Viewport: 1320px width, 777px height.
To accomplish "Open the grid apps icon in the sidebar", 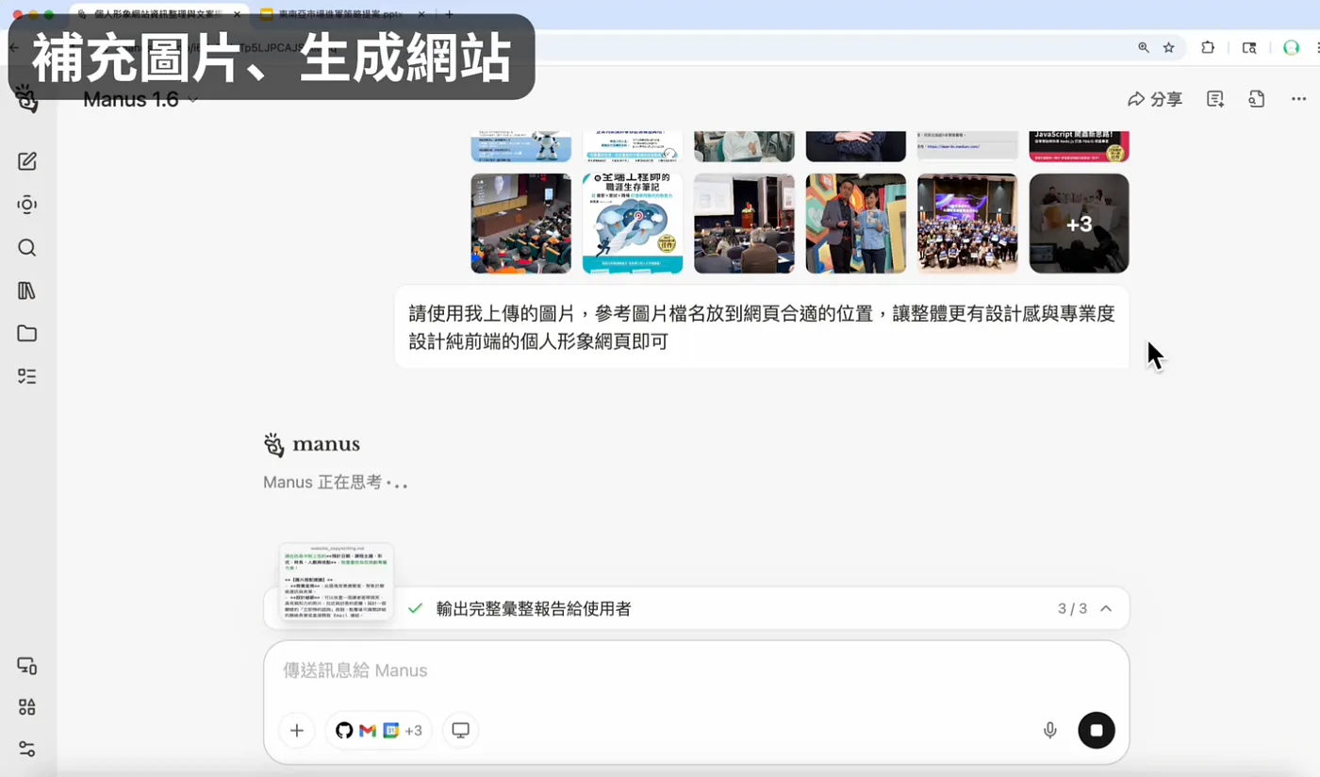I will pos(27,707).
